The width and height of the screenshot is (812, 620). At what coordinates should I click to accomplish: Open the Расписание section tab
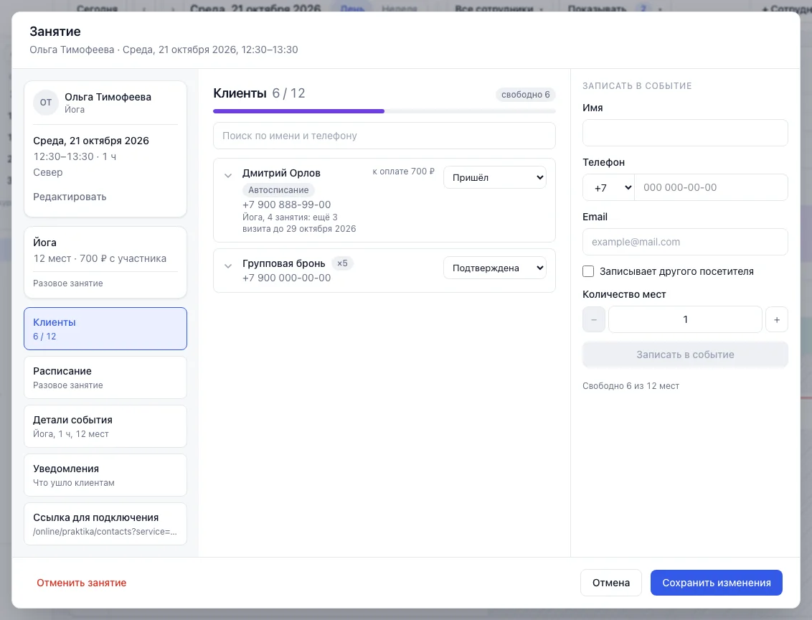click(x=105, y=377)
